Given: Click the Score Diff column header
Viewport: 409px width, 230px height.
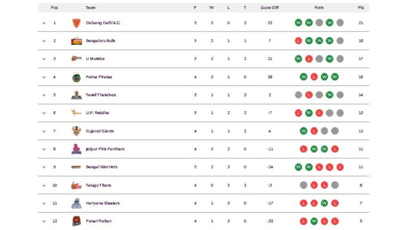Looking at the screenshot, I should [x=269, y=7].
